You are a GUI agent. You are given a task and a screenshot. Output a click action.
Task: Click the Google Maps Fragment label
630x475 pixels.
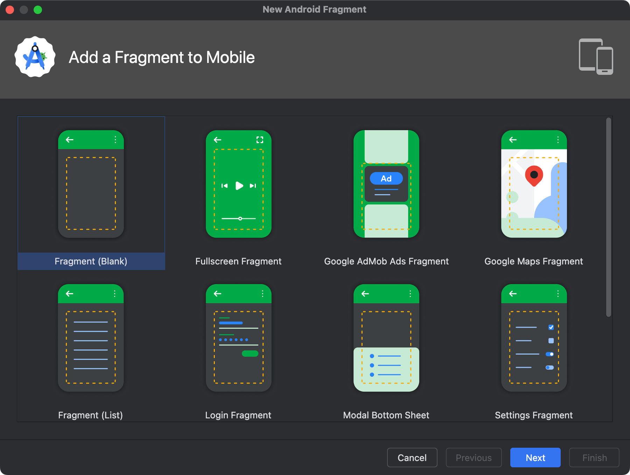tap(533, 261)
